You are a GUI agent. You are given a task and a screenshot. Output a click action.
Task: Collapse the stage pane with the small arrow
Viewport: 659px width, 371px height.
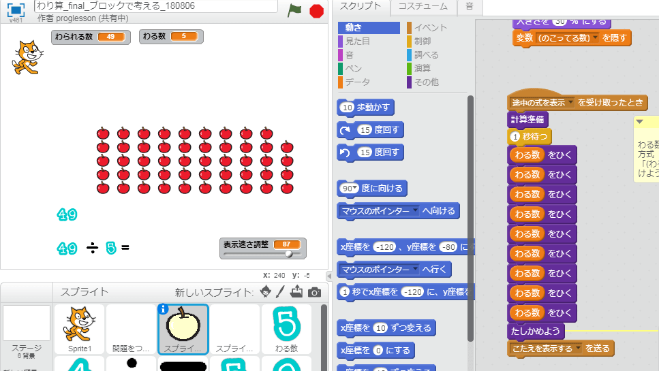[329, 276]
